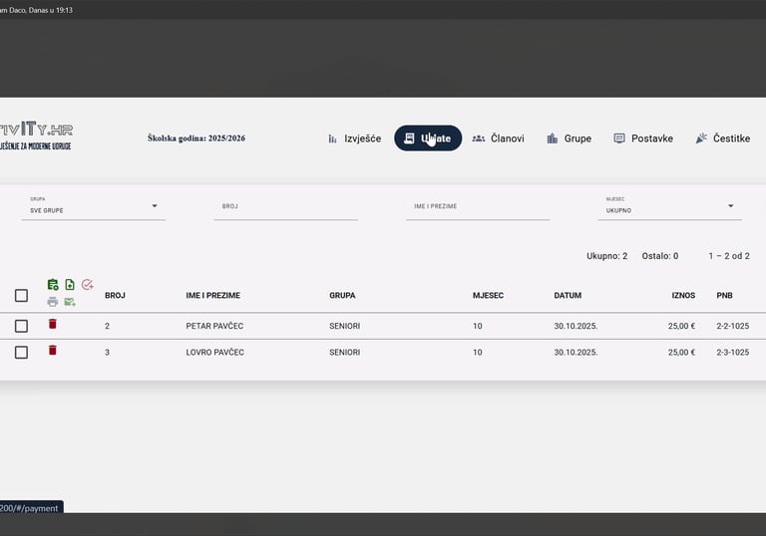Click the Activity.hr logo
766x536 pixels.
click(36, 135)
